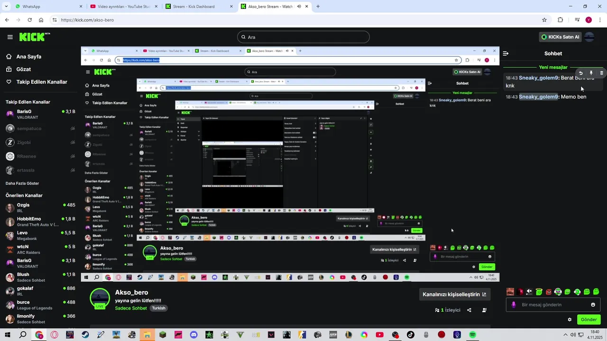This screenshot has width=607, height=341.
Task: Go to browser home page icon
Action: pyautogui.click(x=41, y=20)
